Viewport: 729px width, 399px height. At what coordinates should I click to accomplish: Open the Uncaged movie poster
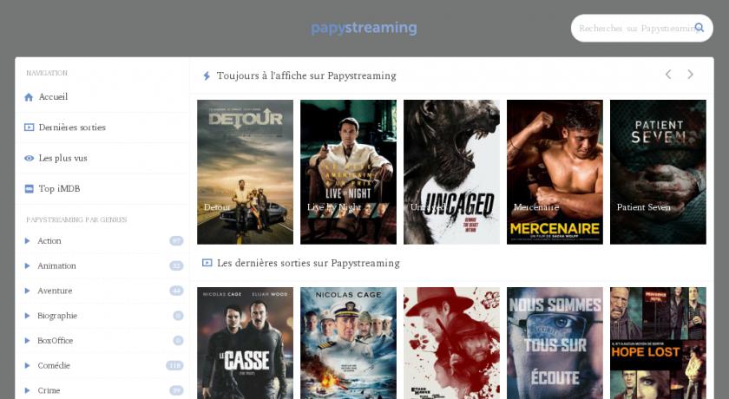coord(451,172)
